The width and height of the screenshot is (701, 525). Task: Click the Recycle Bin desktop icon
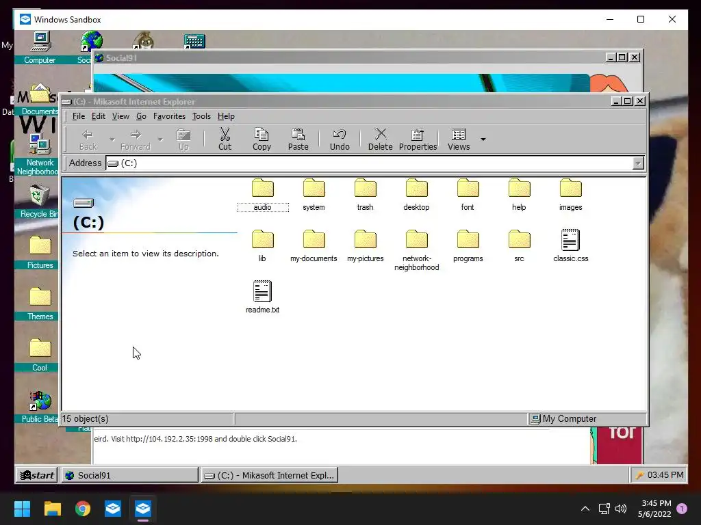point(39,202)
